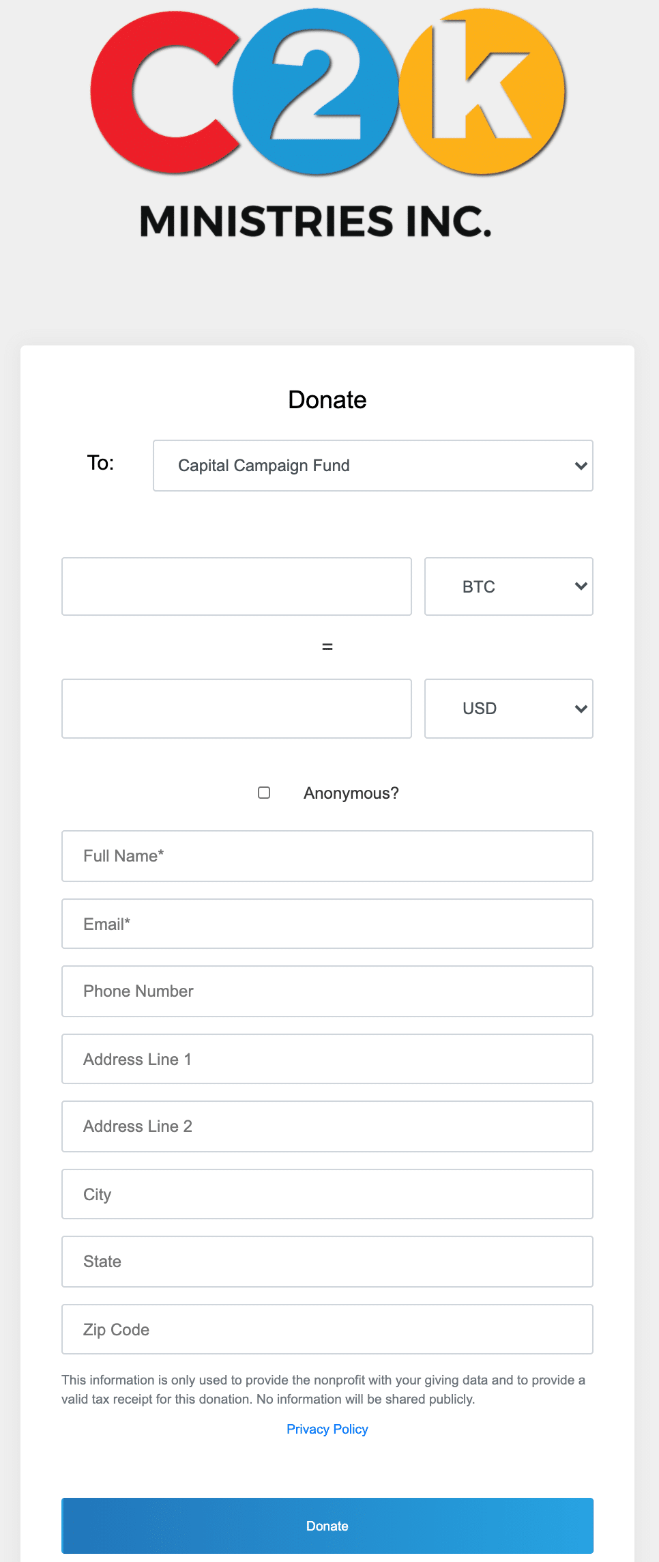
Task: Check the Anonymous checkbox
Action: point(264,793)
